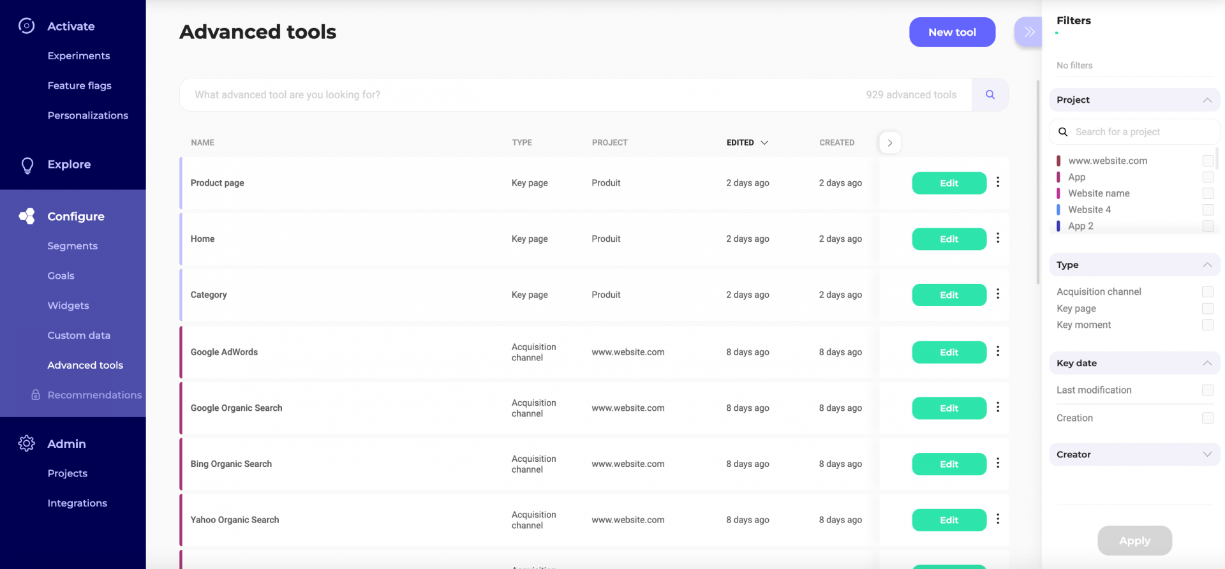1225x569 pixels.
Task: Open more options for Bing Organic Search row
Action: click(998, 462)
